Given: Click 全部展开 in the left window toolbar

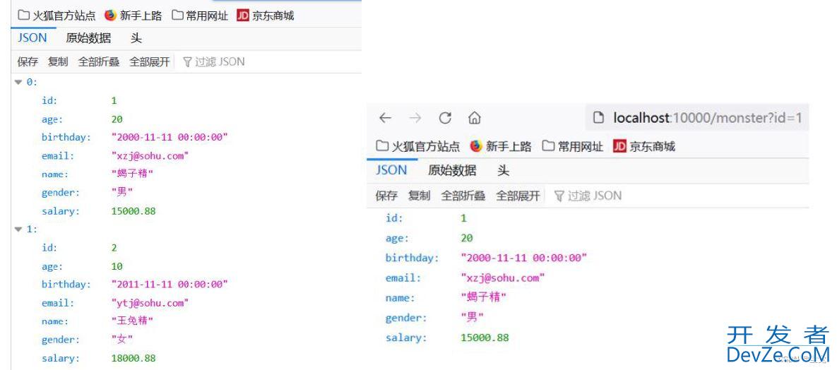Looking at the screenshot, I should click(150, 62).
